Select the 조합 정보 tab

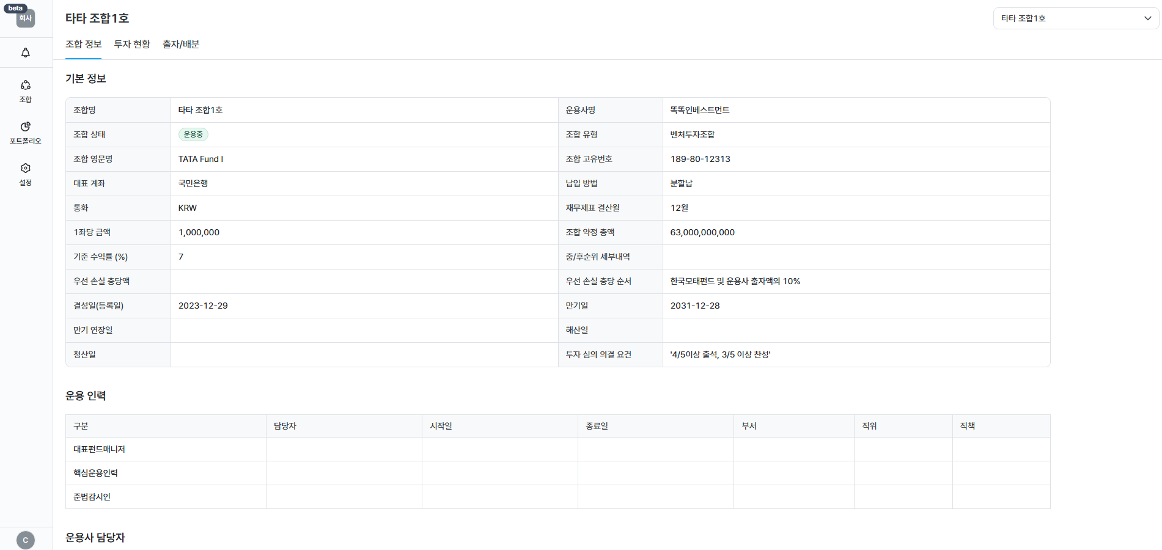[83, 44]
